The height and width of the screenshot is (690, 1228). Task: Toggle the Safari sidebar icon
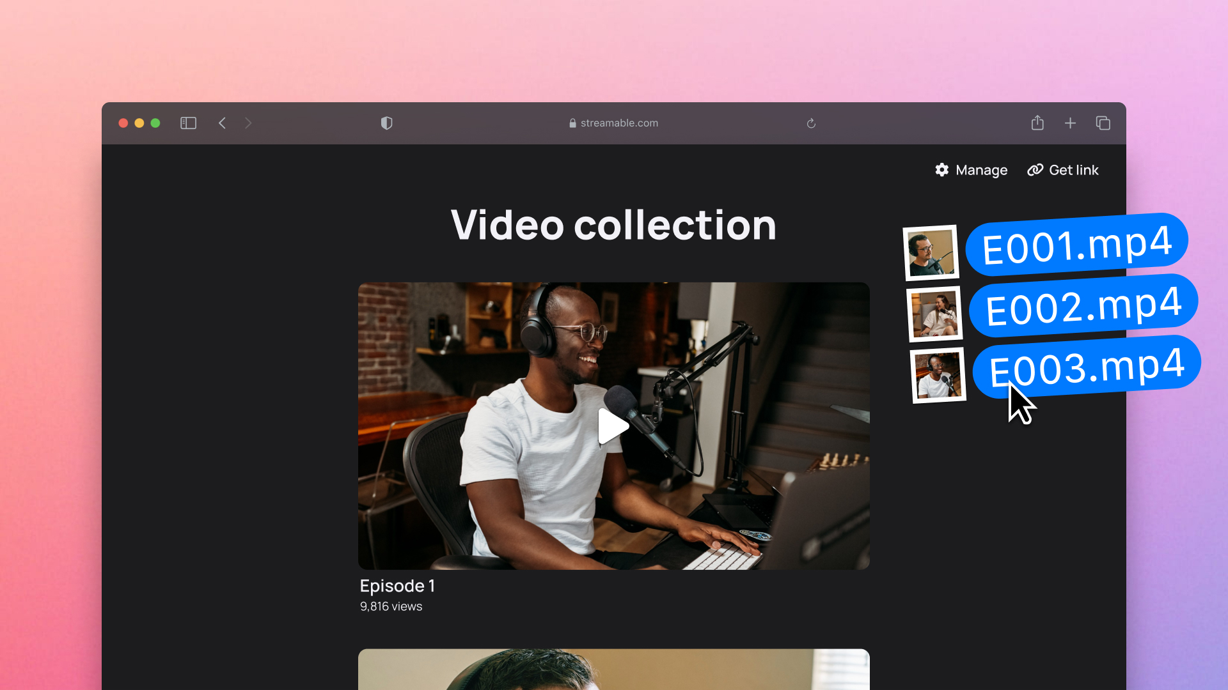[188, 123]
